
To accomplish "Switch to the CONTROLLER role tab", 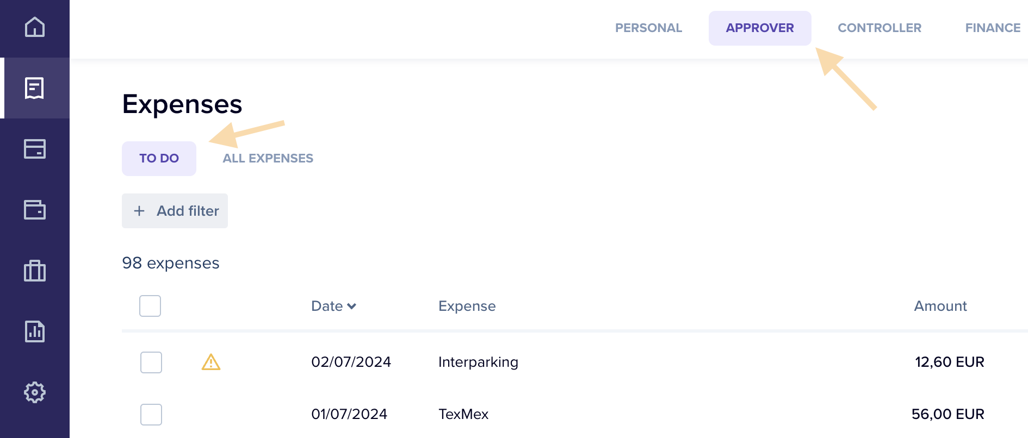I will pyautogui.click(x=879, y=28).
